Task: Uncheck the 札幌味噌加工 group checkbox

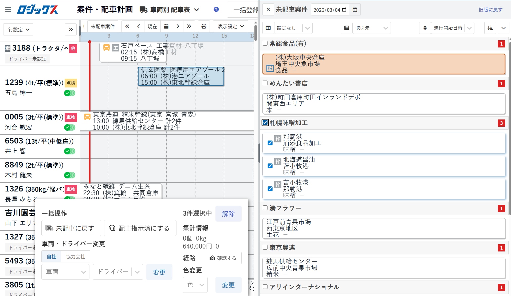Action: point(265,123)
